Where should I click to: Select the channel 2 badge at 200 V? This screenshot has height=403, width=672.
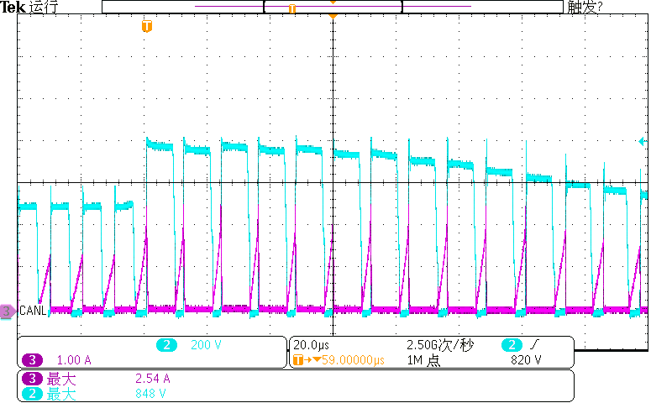[x=167, y=345]
